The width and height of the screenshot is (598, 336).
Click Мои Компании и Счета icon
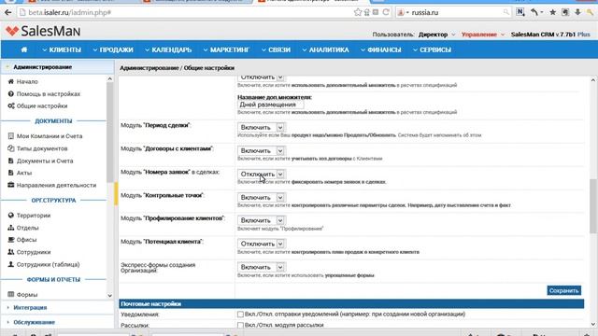[x=10, y=136]
